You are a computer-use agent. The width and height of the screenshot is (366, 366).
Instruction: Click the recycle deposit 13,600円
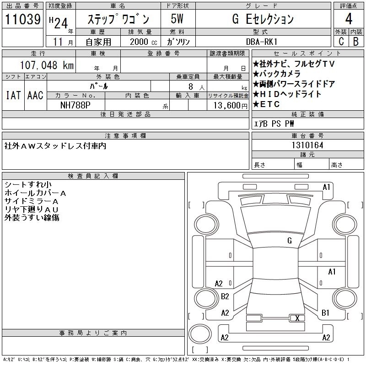(230, 106)
